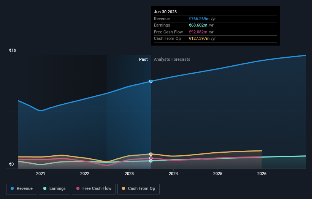Image resolution: width=312 pixels, height=199 pixels.
Task: Click the 2021 x-axis label
Action: [41, 174]
